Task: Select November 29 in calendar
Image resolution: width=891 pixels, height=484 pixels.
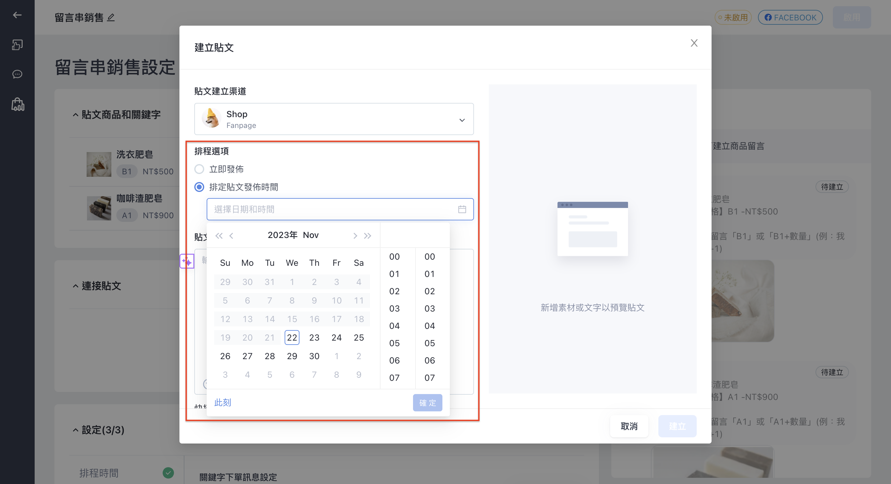Action: tap(292, 356)
